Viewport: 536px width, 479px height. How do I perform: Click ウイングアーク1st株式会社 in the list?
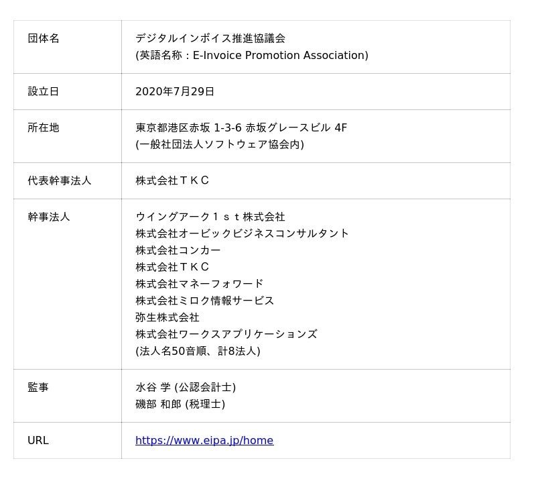coord(210,217)
